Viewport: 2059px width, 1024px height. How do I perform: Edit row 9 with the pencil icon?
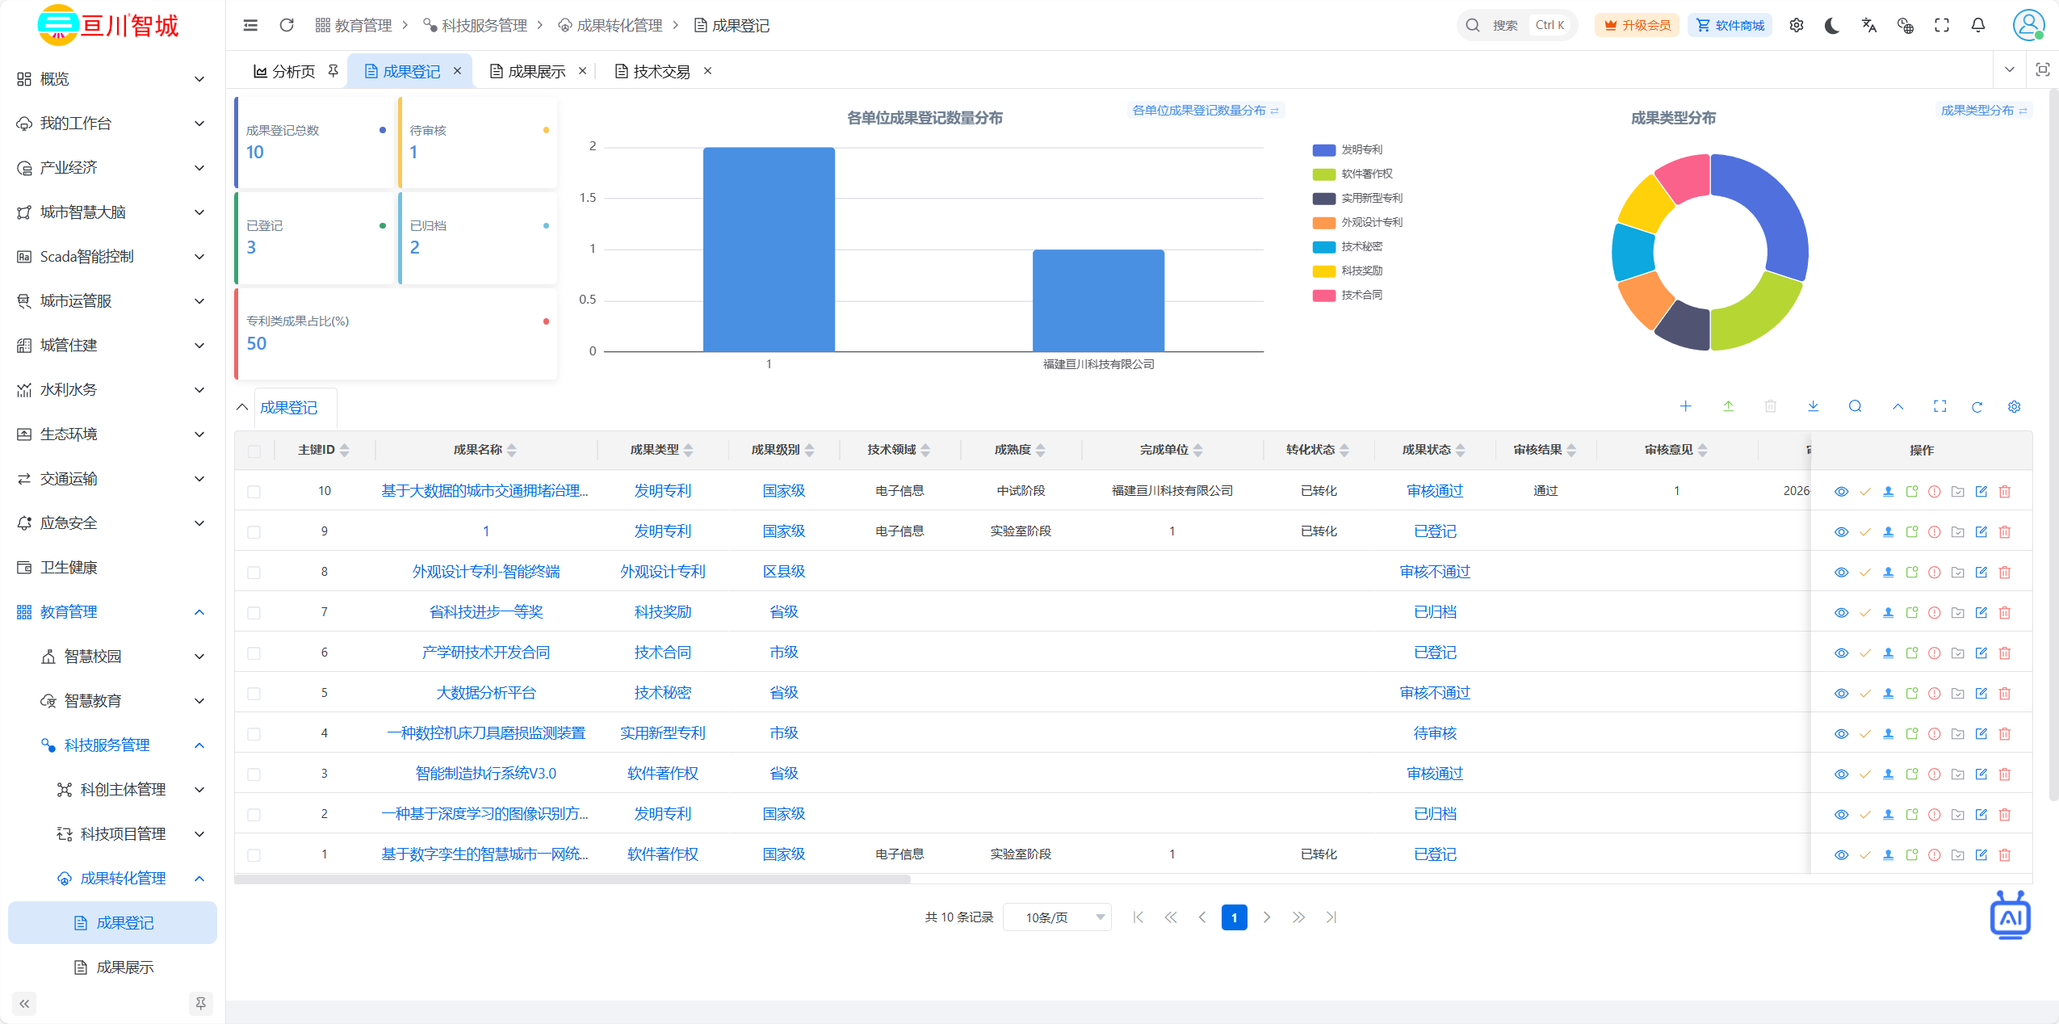1981,531
